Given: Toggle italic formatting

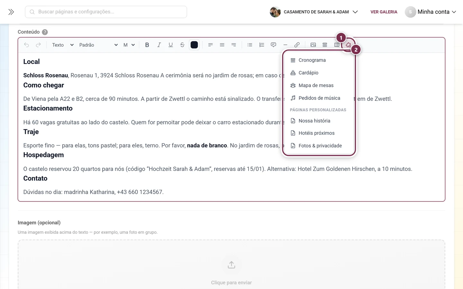Looking at the screenshot, I should point(159,45).
